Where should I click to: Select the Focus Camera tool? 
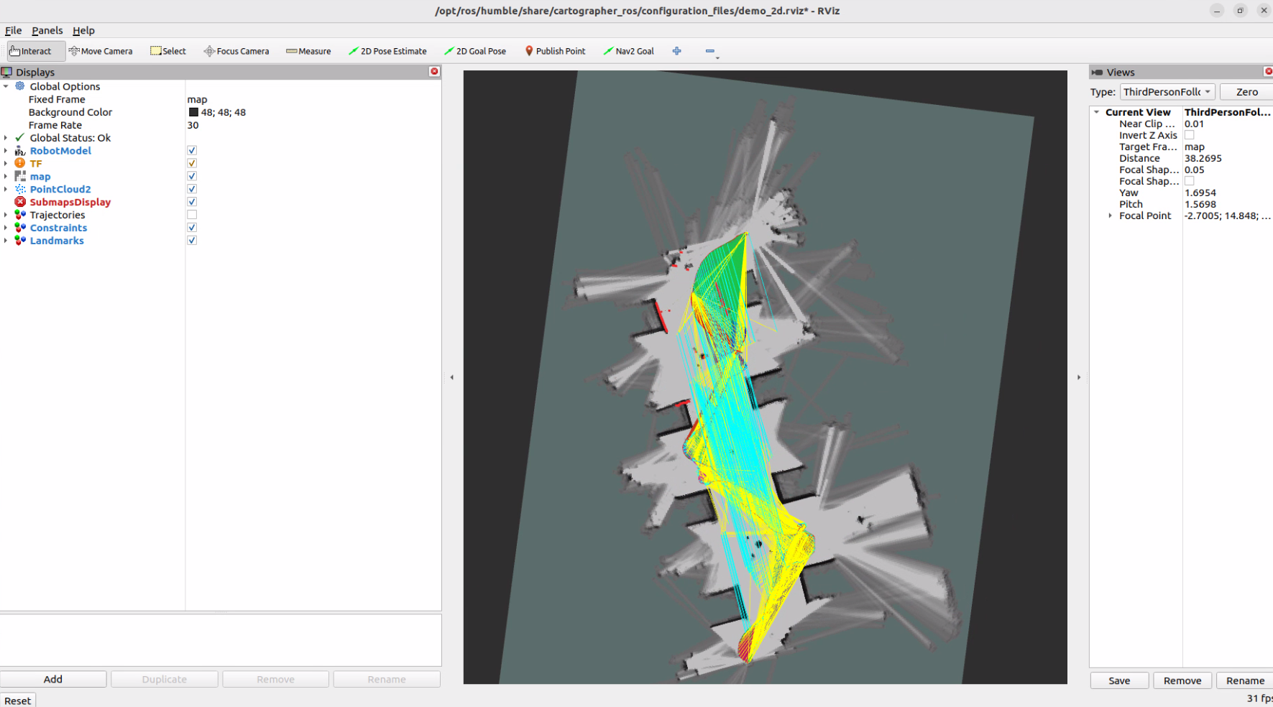tap(236, 51)
